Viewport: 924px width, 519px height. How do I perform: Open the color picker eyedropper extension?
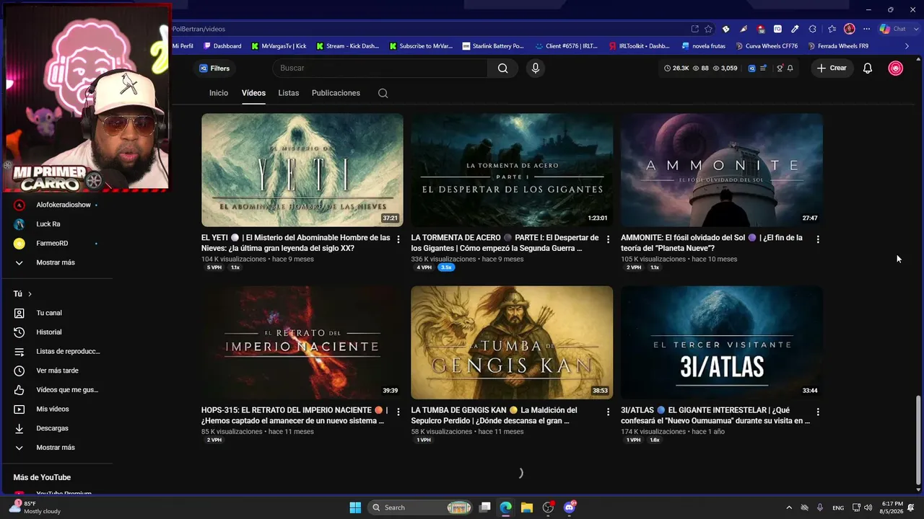pos(795,29)
